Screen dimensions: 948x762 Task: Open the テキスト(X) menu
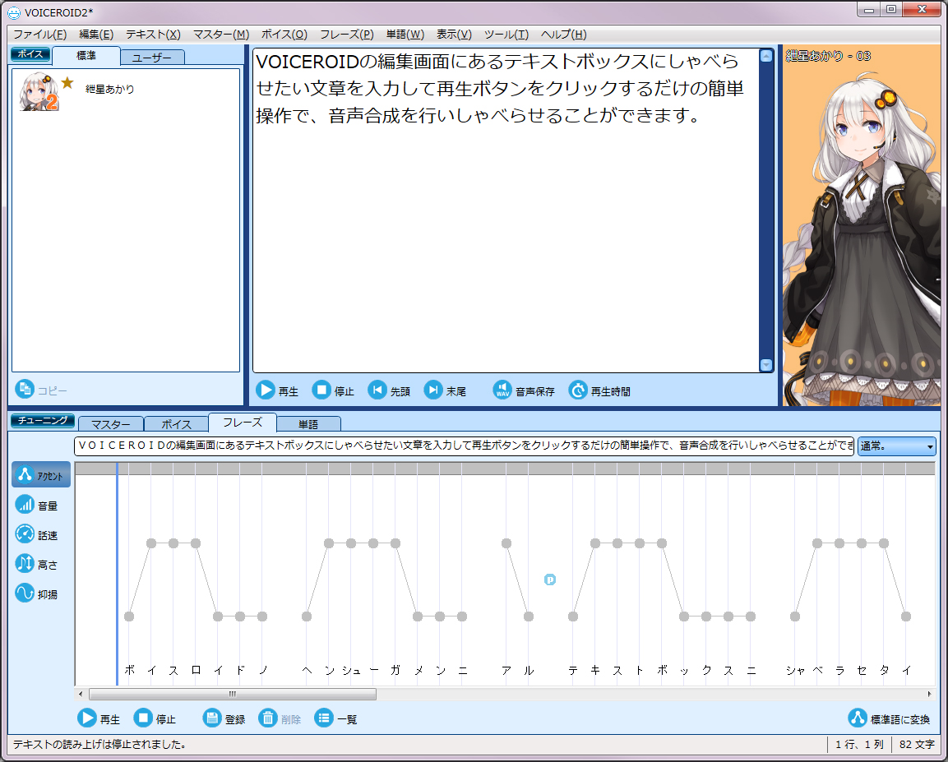(x=153, y=35)
